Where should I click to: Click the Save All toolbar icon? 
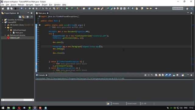[x=12, y=9]
